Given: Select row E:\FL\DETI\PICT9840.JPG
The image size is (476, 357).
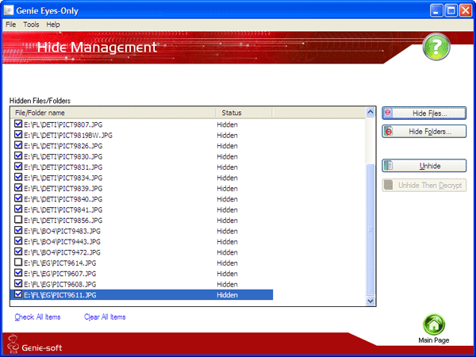Looking at the screenshot, I should click(x=141, y=199).
